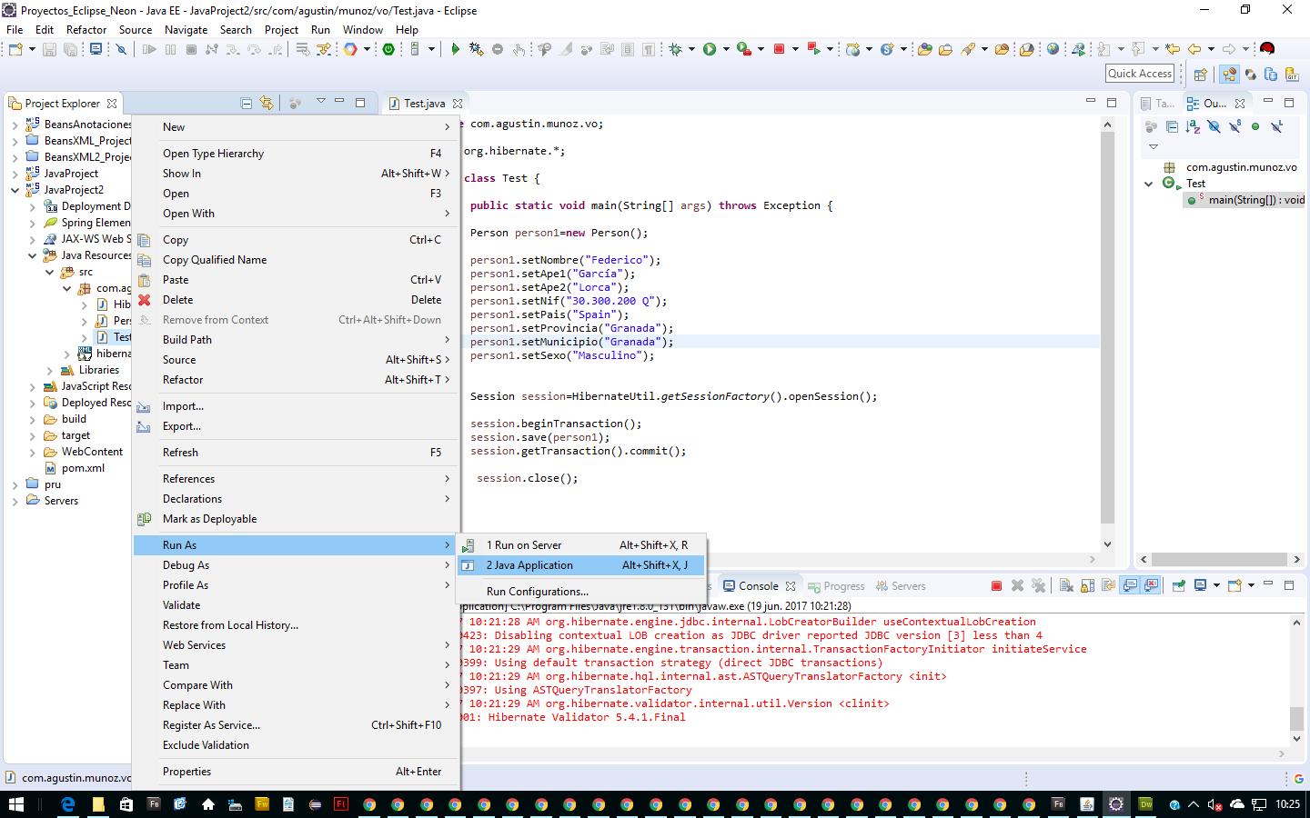Collapse the JavaProject2 tree node

15,190
